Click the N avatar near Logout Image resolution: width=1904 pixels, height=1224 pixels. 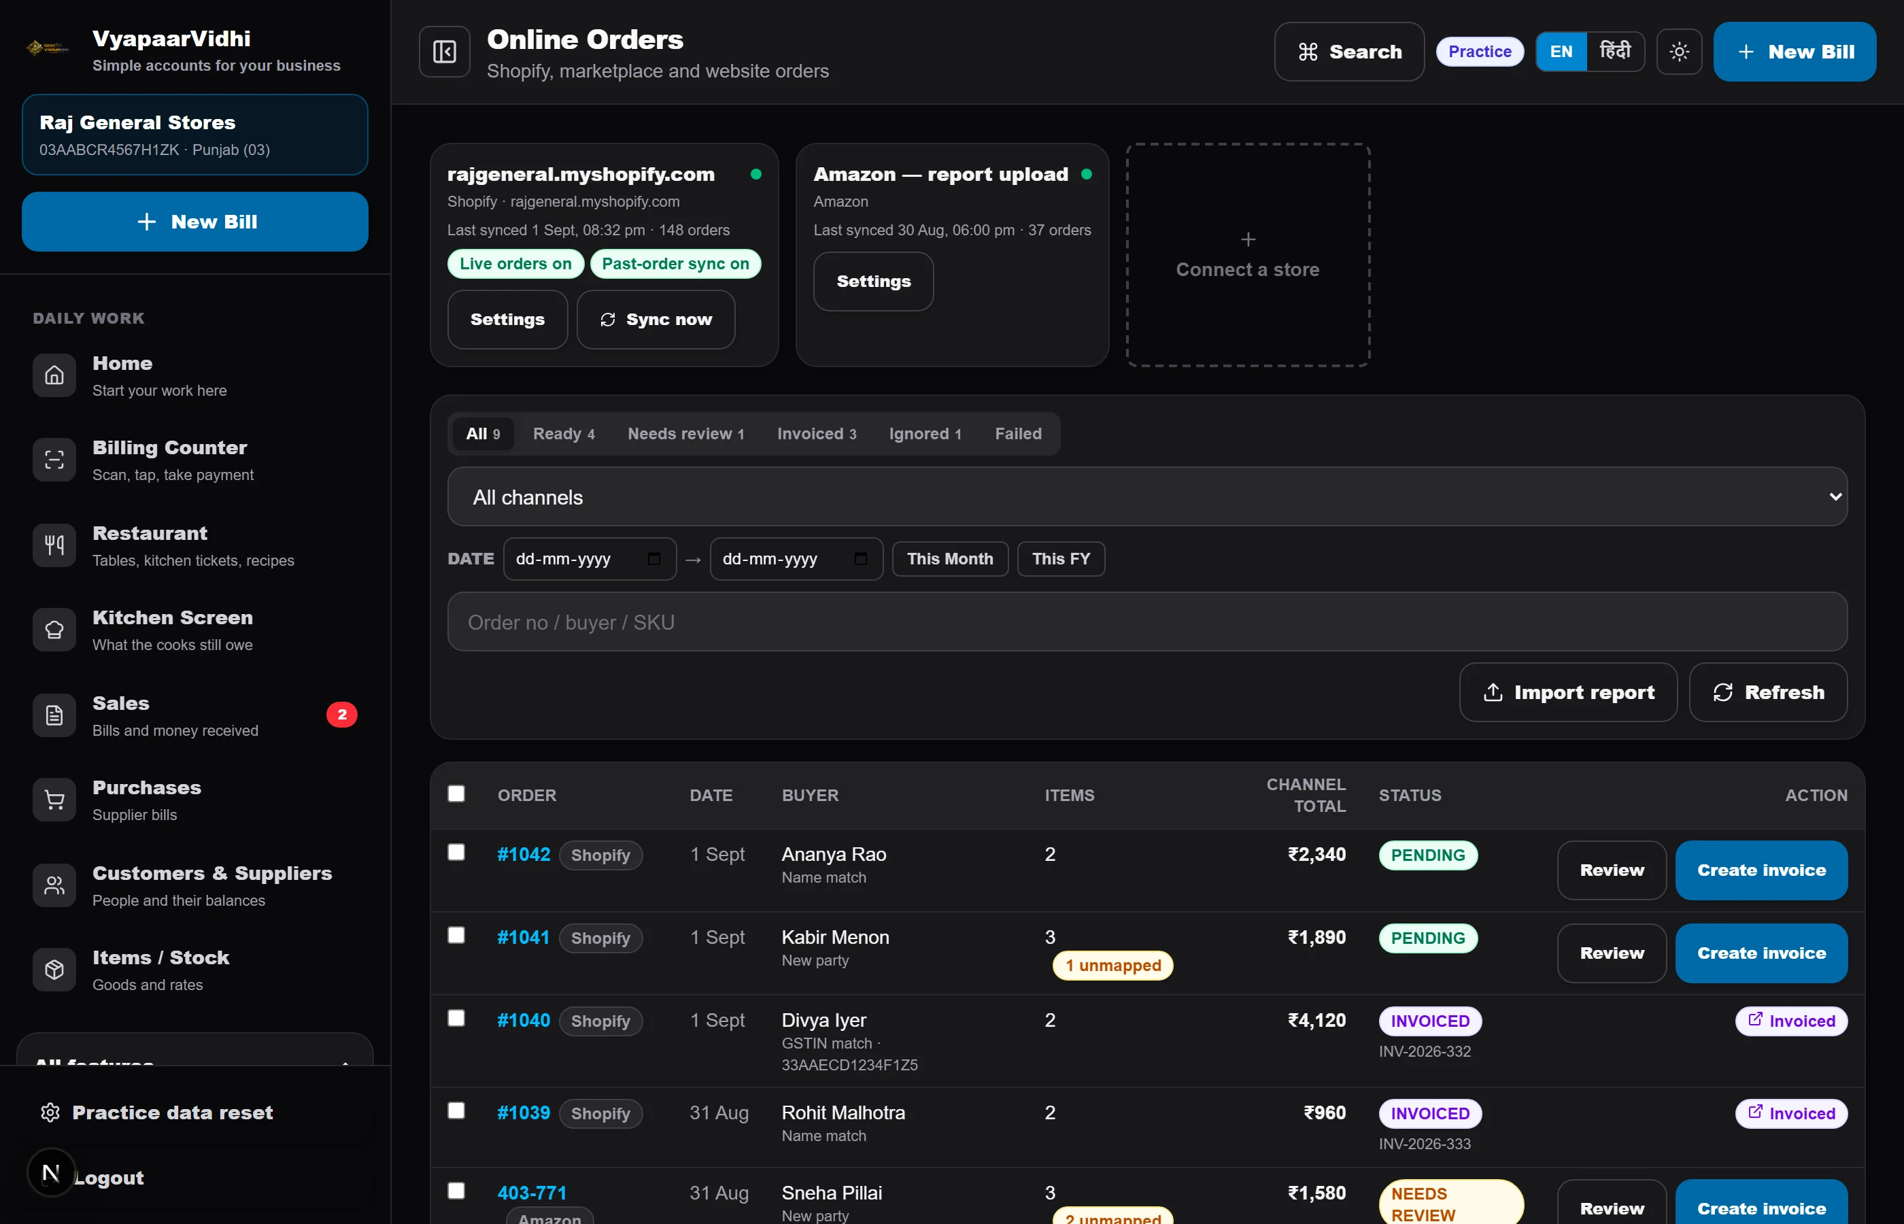click(51, 1172)
